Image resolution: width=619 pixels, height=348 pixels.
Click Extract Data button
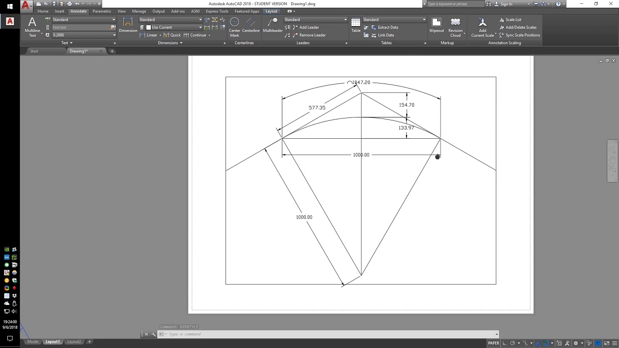[x=384, y=28]
